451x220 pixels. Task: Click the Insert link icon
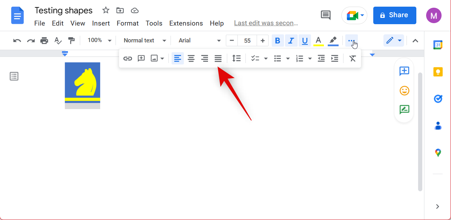click(128, 59)
